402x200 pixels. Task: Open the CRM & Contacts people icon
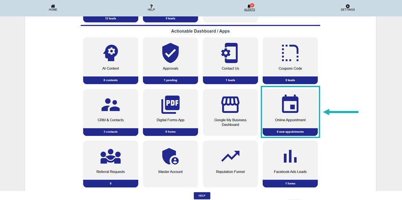(111, 105)
